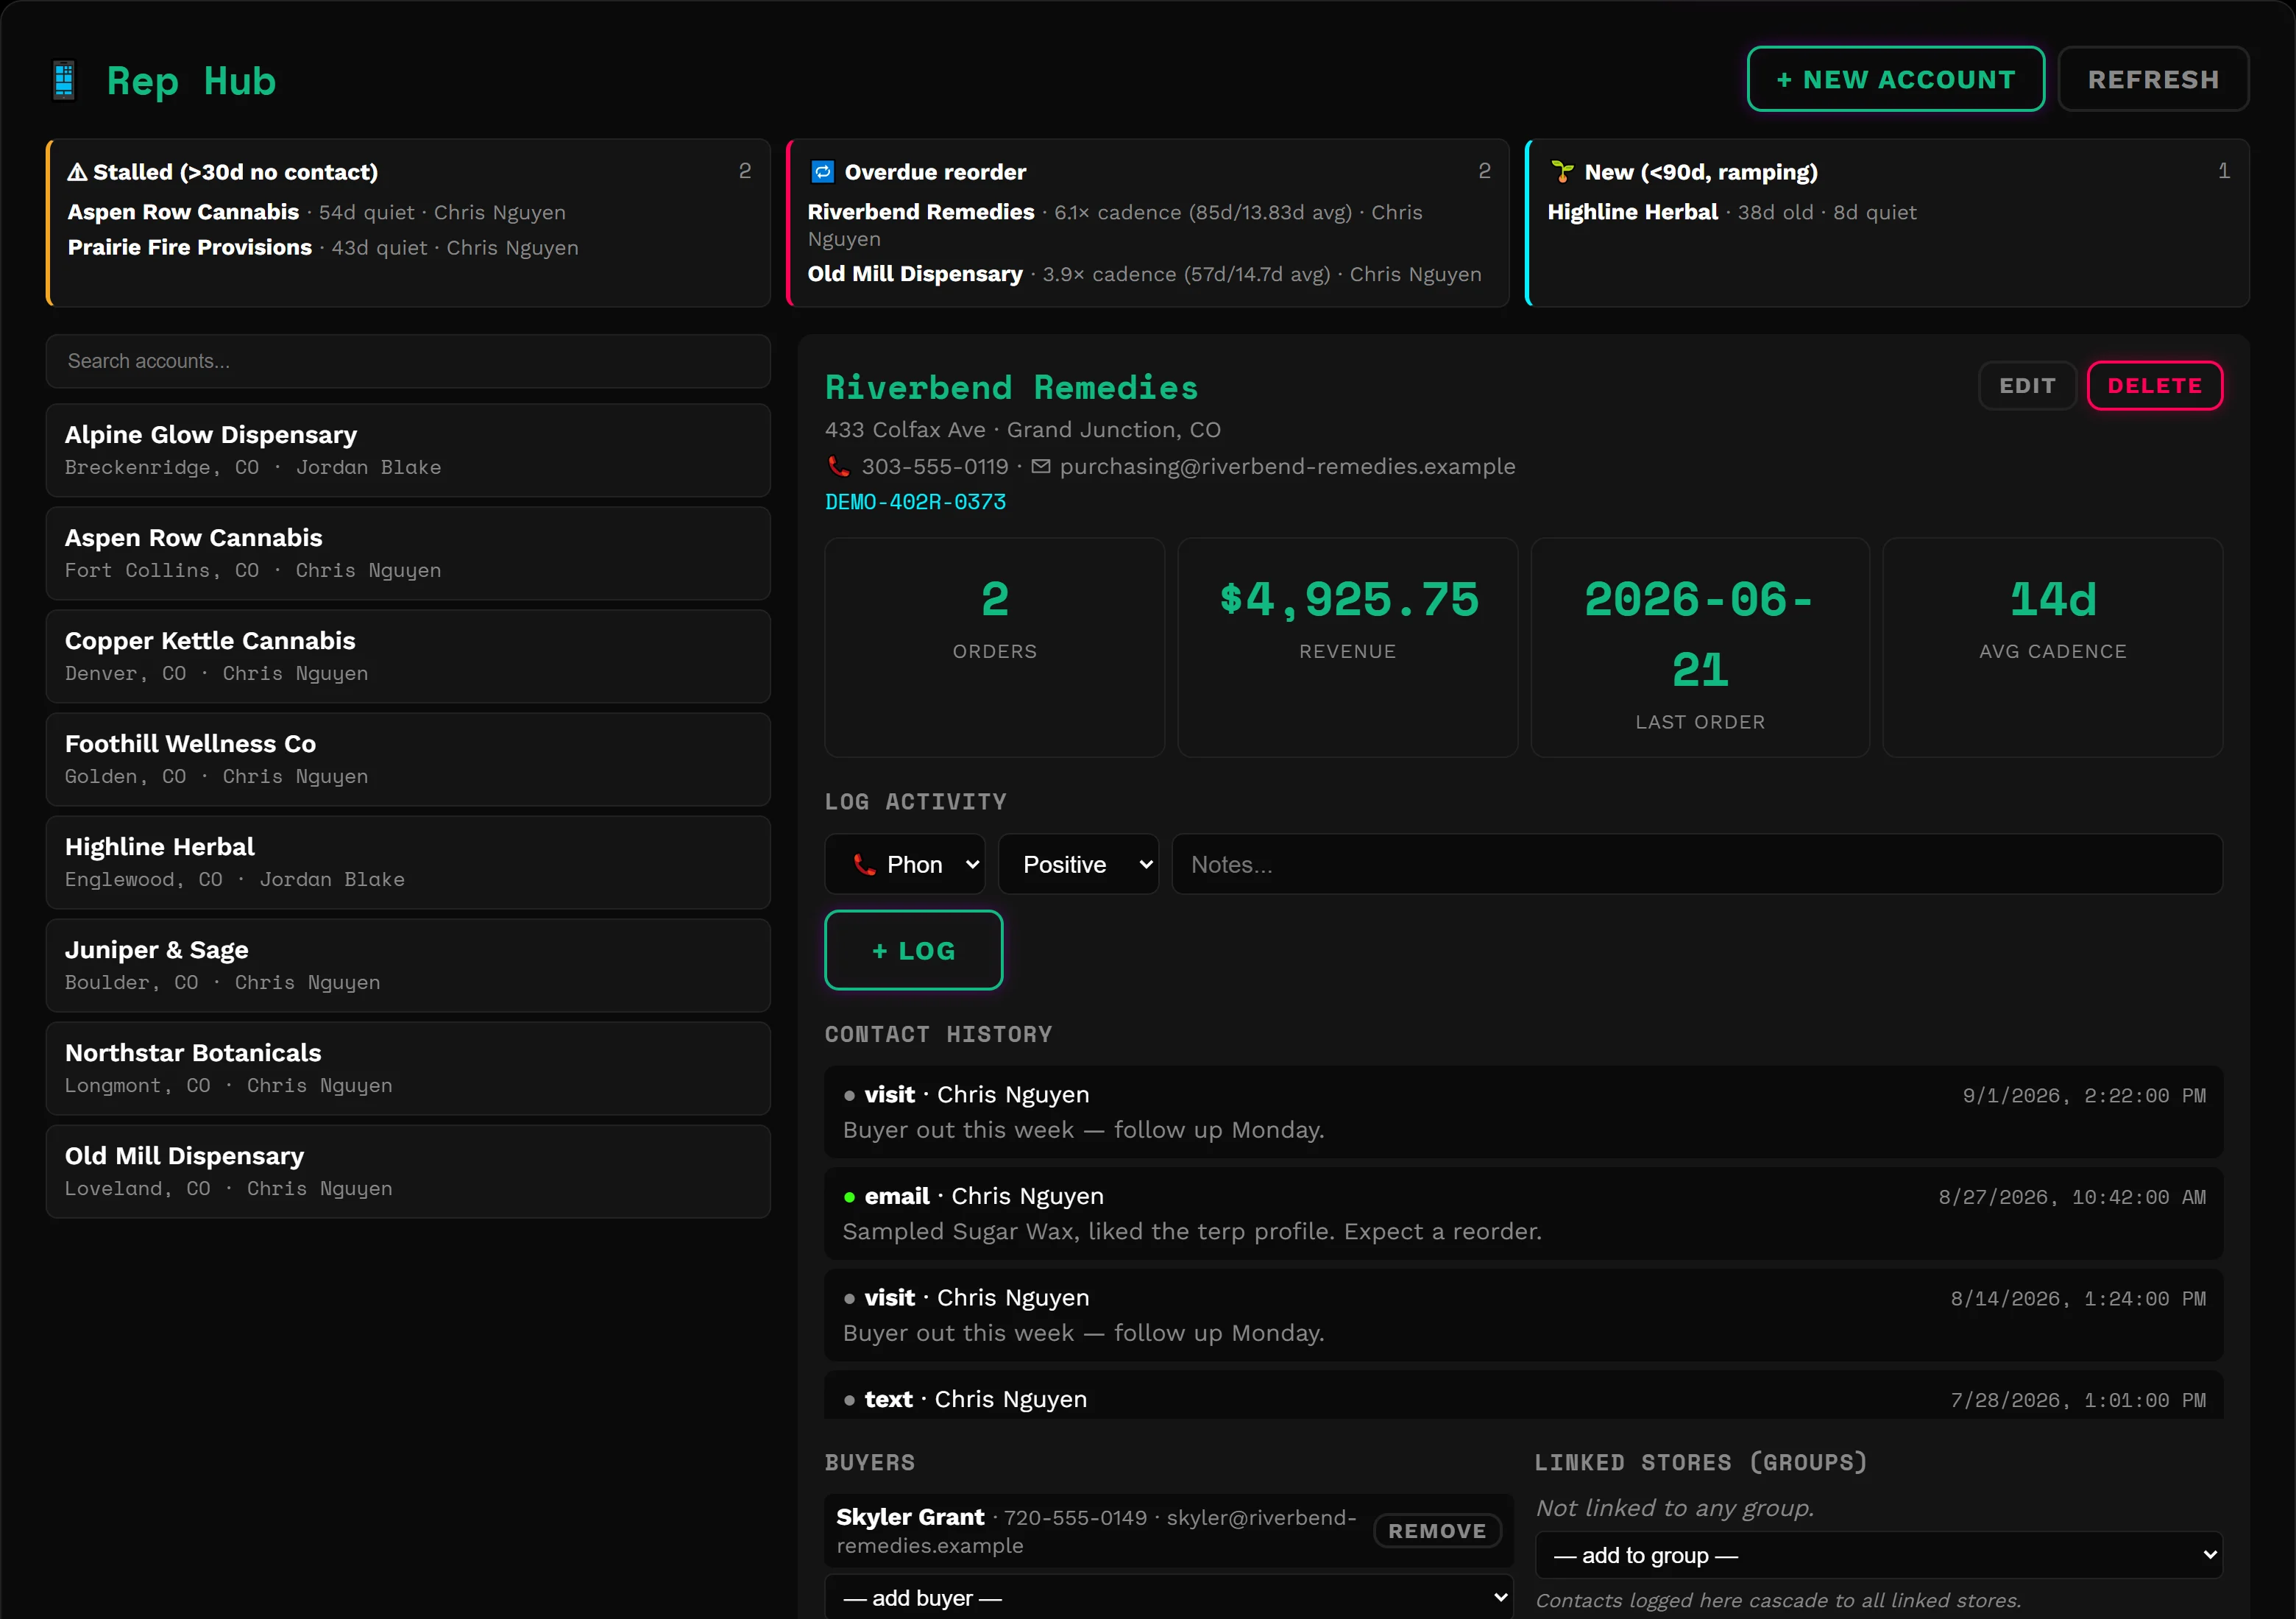Viewport: 2296px width, 1619px height.
Task: Remove buyer Skyler Grant
Action: point(1437,1530)
